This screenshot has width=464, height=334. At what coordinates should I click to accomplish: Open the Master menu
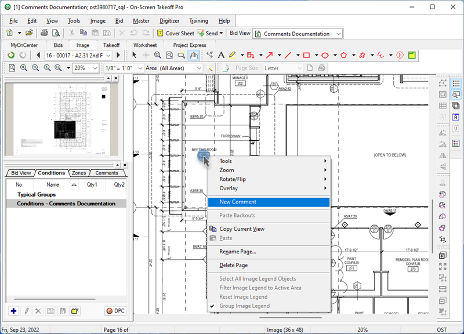coord(141,21)
